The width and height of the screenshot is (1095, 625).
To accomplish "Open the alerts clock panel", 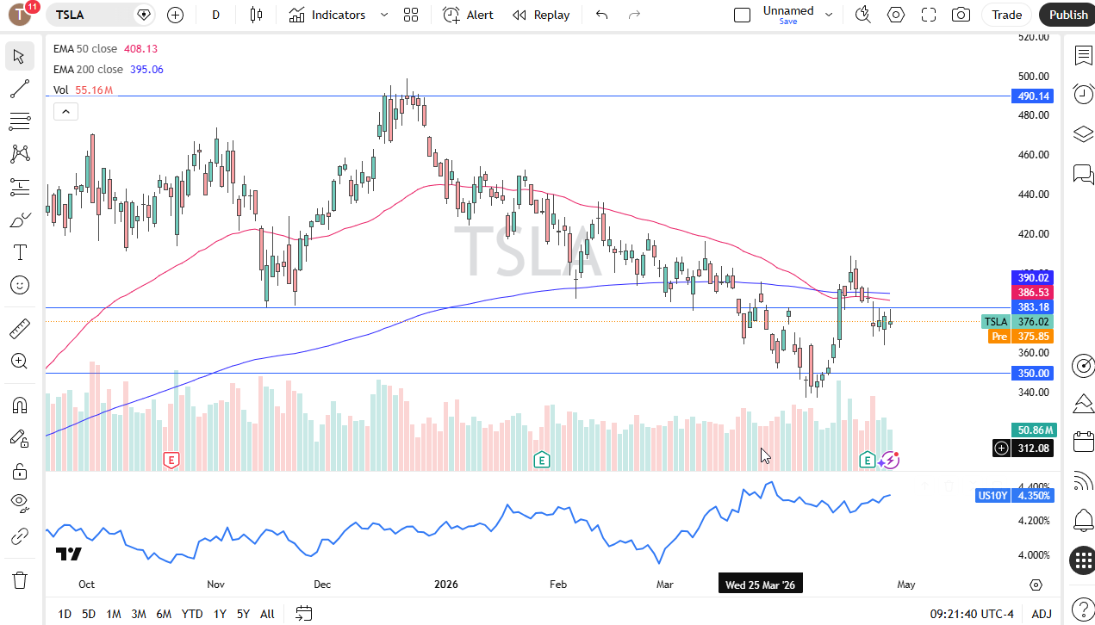I will (x=1083, y=95).
